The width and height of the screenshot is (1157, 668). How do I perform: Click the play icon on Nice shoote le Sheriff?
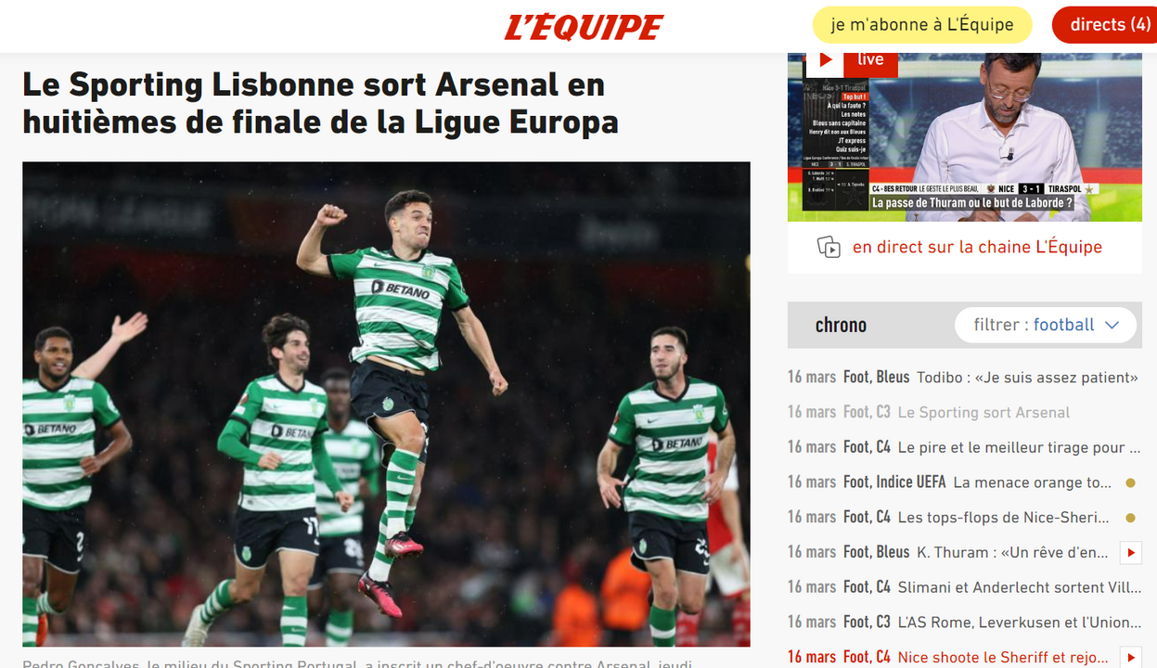[x=1130, y=657]
